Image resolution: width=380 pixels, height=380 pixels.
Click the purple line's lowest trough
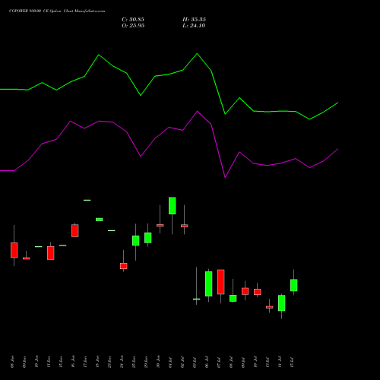pyautogui.click(x=225, y=177)
